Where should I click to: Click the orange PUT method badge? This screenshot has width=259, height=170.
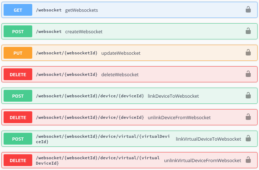point(18,53)
